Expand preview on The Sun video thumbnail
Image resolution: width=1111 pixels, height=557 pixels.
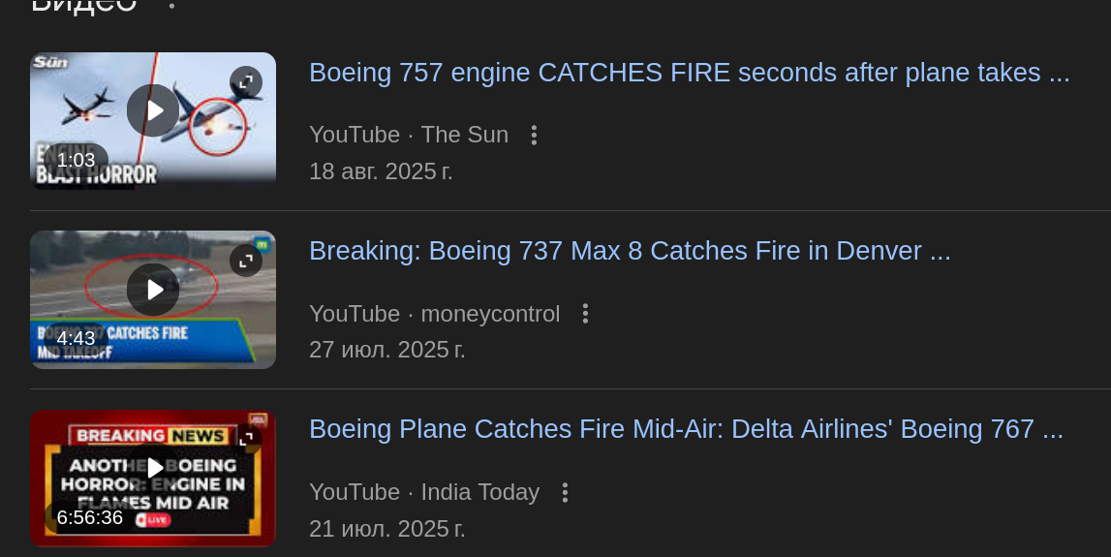246,82
